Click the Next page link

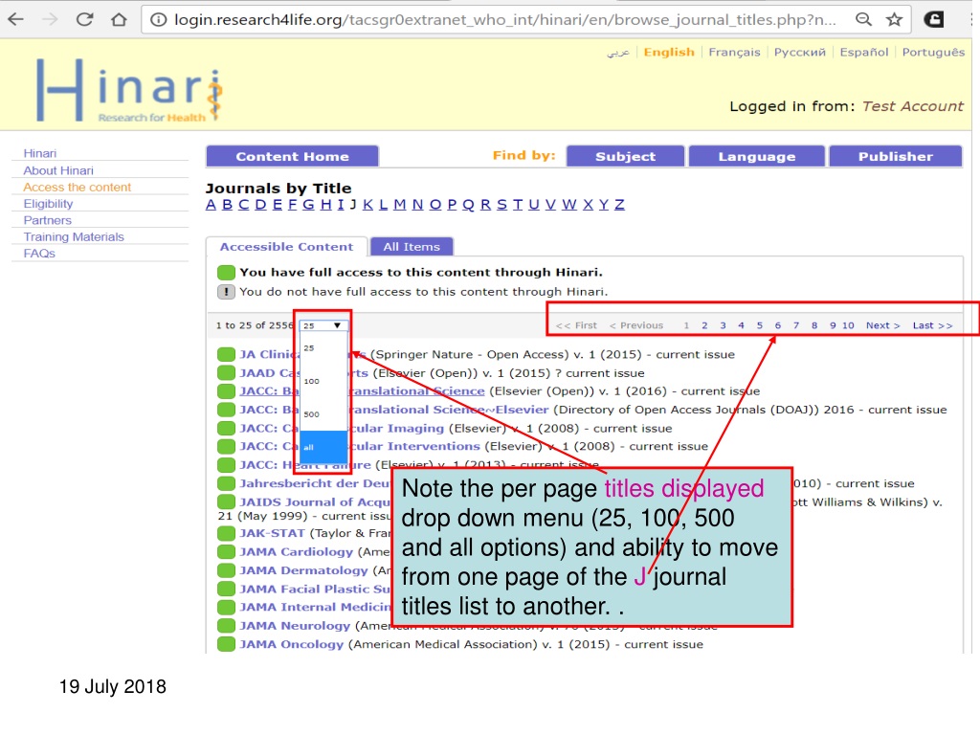pyautogui.click(x=882, y=325)
